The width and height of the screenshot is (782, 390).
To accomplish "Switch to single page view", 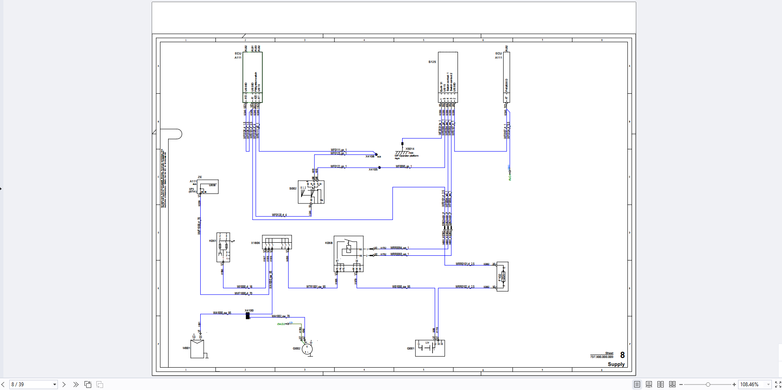I will (637, 385).
